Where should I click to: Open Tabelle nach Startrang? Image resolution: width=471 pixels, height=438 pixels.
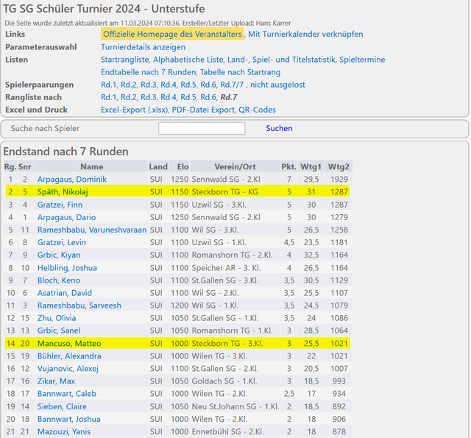241,72
